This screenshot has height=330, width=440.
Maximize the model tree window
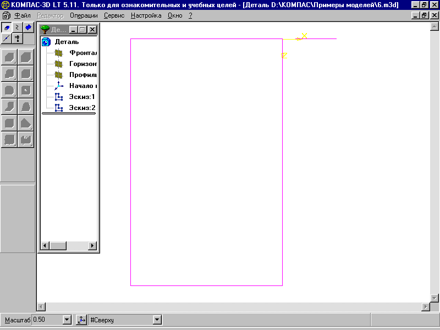[x=82, y=30]
